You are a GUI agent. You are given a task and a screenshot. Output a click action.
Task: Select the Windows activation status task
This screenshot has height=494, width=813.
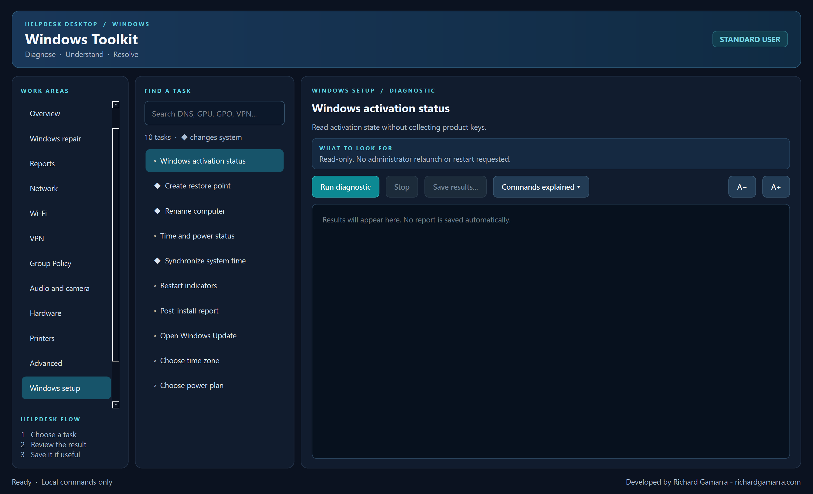click(x=214, y=161)
